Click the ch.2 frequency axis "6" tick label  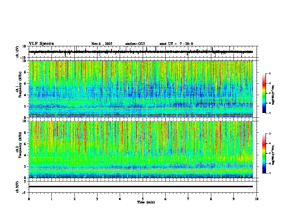click(x=25, y=144)
